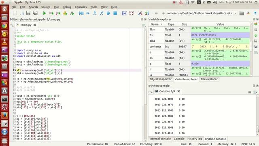Open the File menu
Viewport: 259px width, 146px height.
point(14,7)
